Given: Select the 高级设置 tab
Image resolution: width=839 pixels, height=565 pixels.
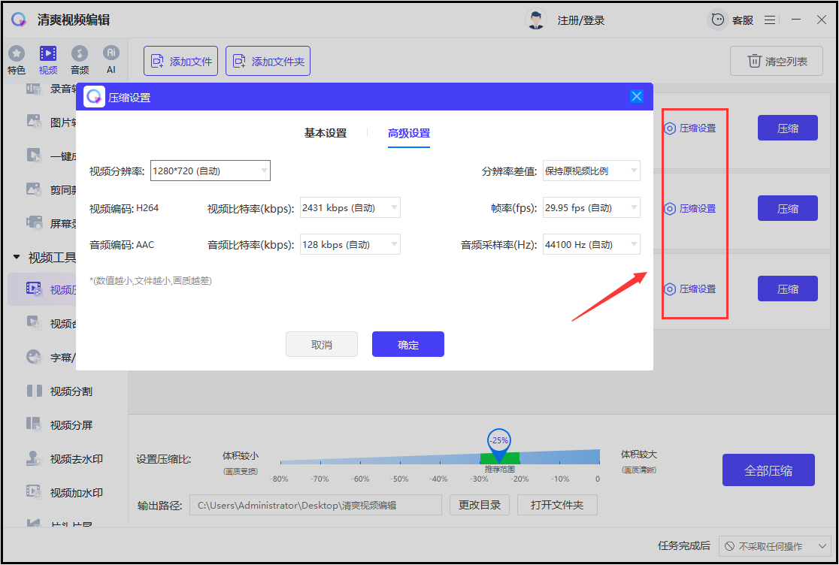Looking at the screenshot, I should click(x=409, y=133).
